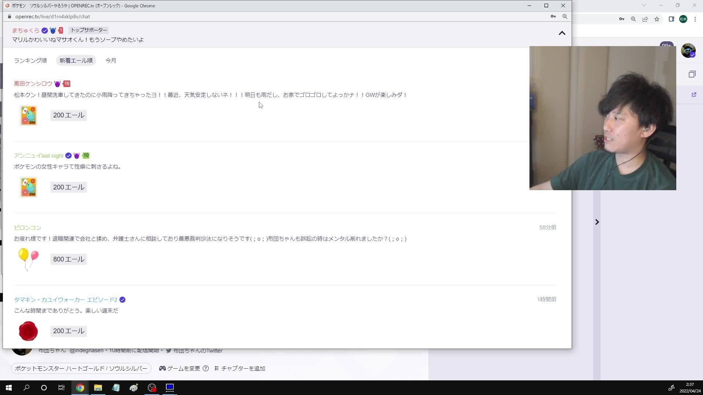Click the key icon in main Chrome toolbar
The width and height of the screenshot is (703, 395).
pos(622,19)
